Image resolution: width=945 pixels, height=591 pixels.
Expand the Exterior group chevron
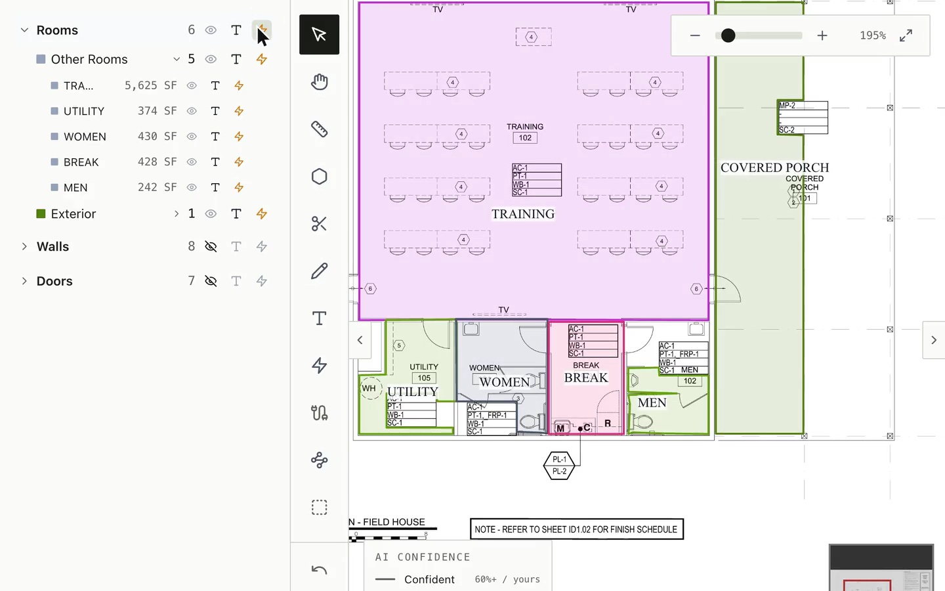pyautogui.click(x=177, y=214)
